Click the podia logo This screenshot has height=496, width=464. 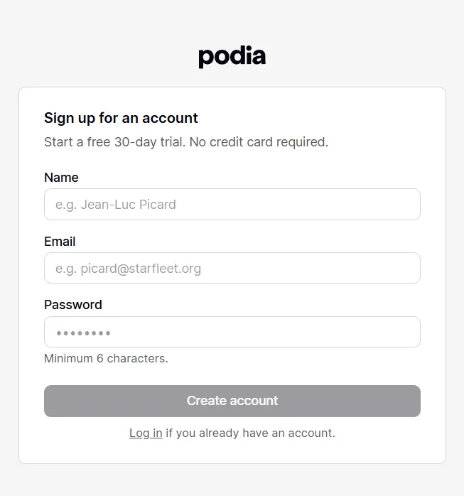(232, 56)
